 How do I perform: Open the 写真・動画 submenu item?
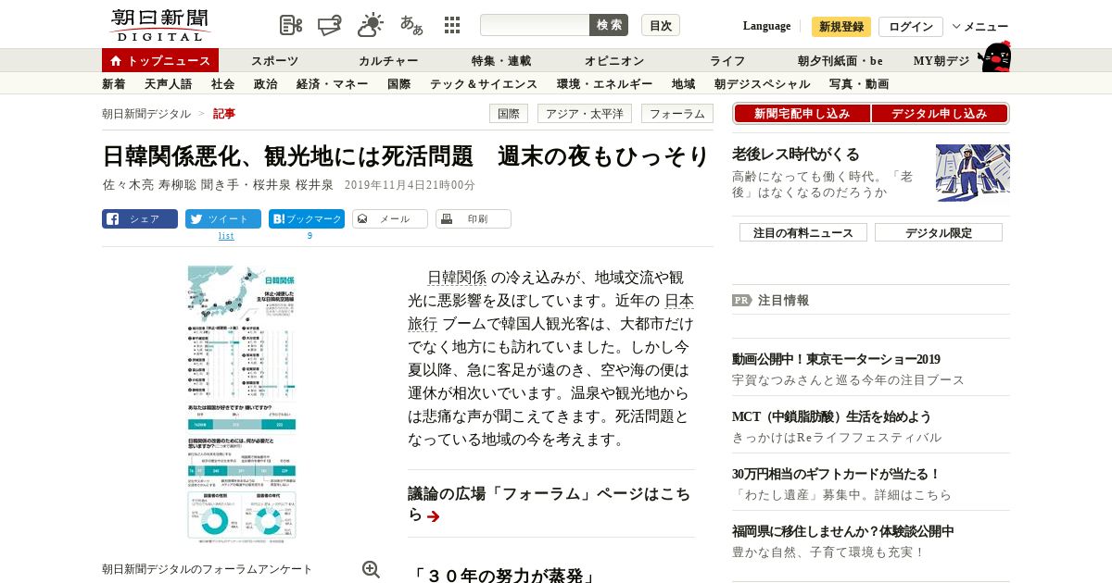[x=859, y=84]
